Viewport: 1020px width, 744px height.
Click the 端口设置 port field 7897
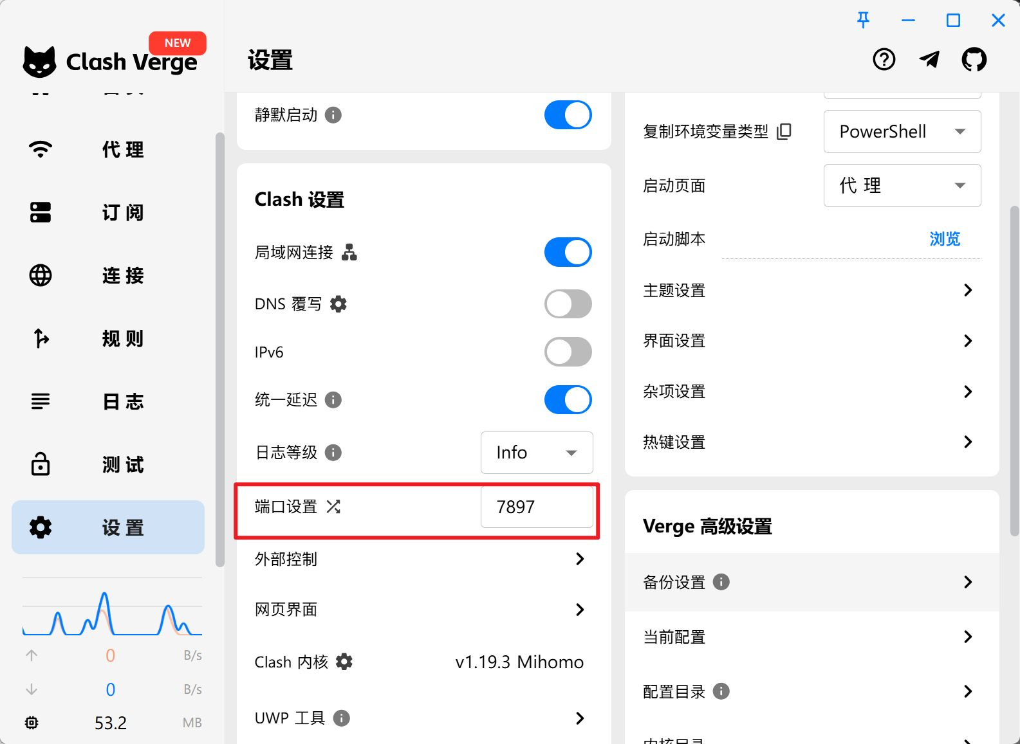coord(537,507)
